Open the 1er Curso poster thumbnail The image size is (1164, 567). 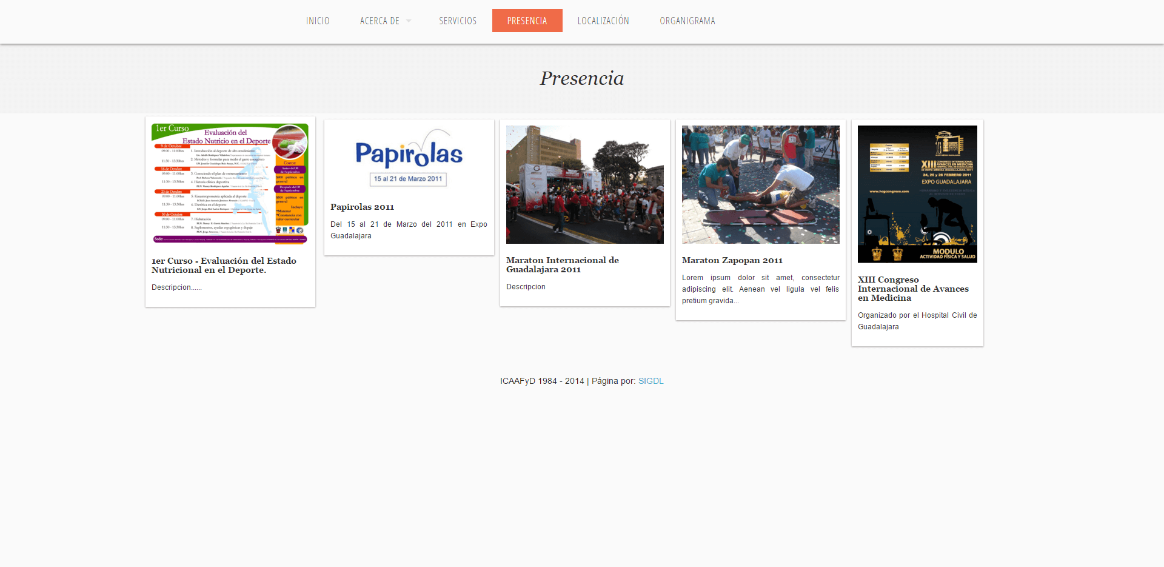pyautogui.click(x=230, y=184)
